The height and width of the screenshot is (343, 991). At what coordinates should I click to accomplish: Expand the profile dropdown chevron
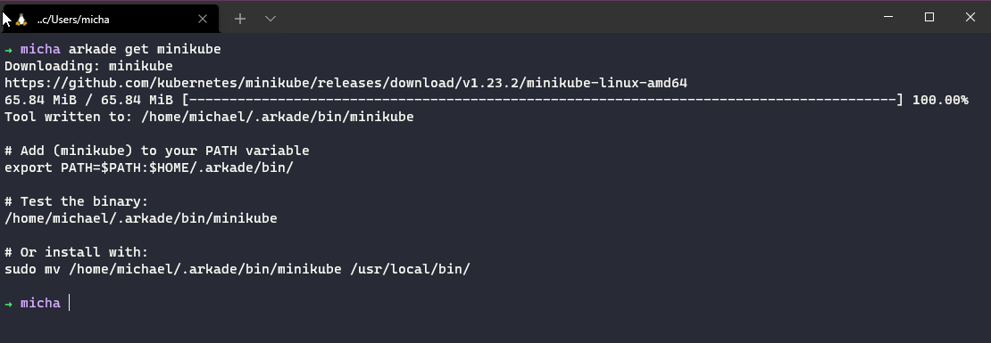(x=271, y=19)
